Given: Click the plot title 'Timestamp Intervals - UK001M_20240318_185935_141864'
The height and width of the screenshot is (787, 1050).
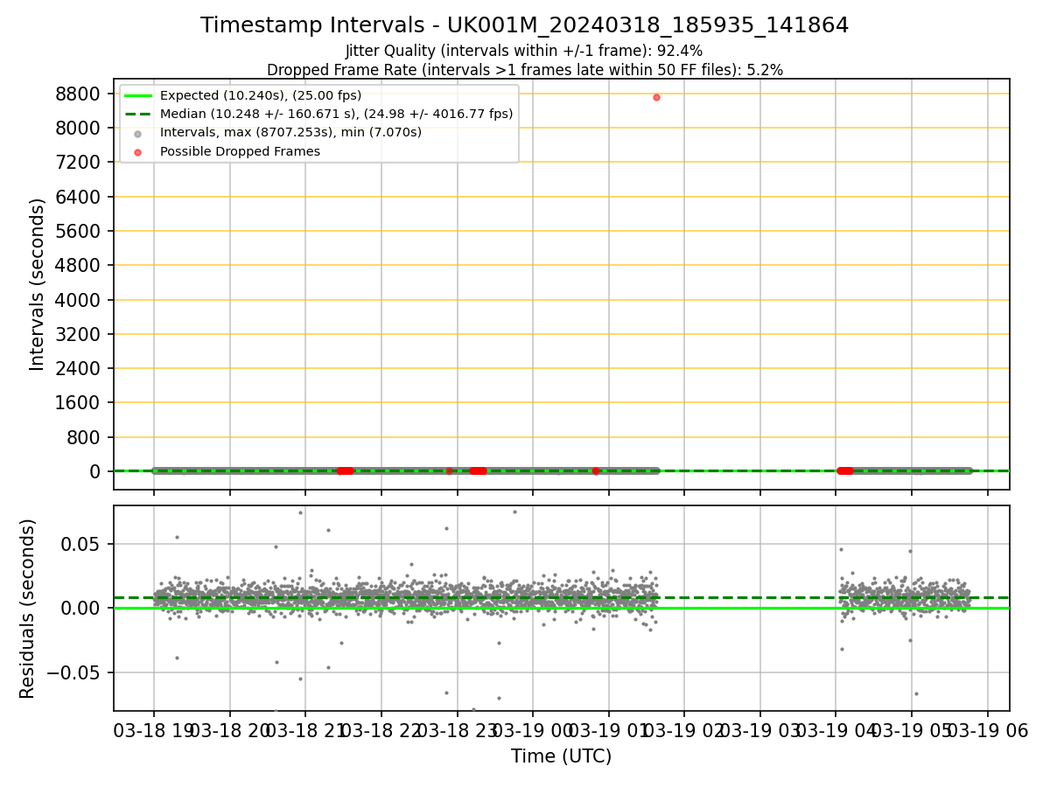Looking at the screenshot, I should pyautogui.click(x=524, y=25).
